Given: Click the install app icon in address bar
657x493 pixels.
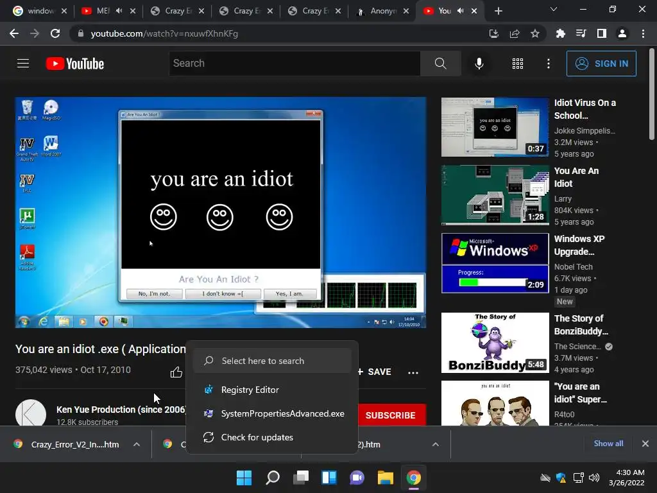Looking at the screenshot, I should pos(494,33).
